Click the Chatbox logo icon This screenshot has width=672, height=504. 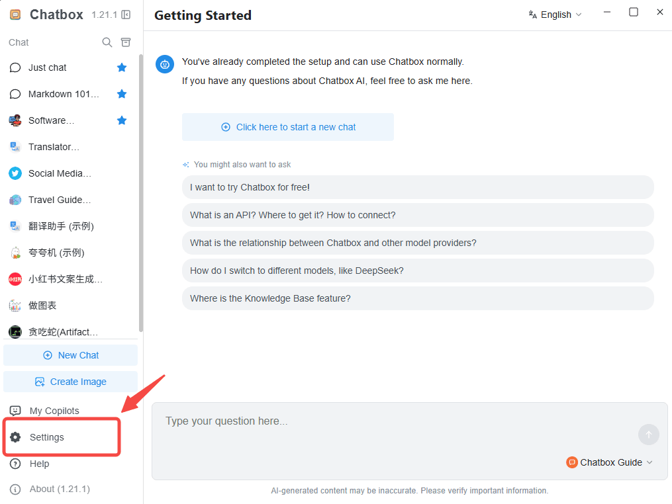pos(15,15)
